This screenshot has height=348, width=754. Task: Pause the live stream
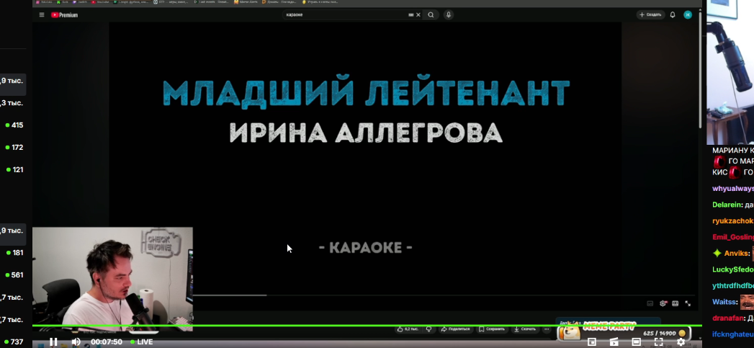pos(53,342)
